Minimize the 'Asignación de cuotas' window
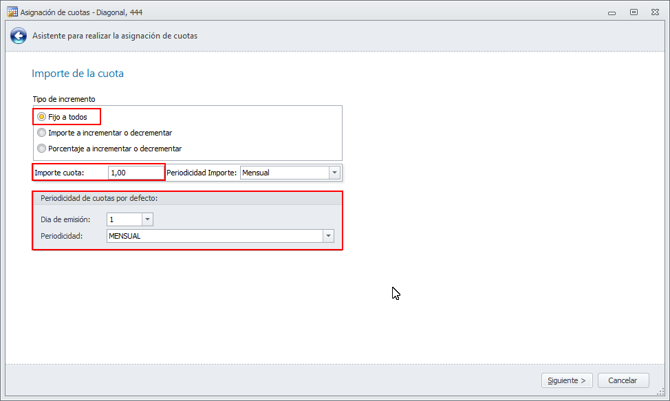 612,12
